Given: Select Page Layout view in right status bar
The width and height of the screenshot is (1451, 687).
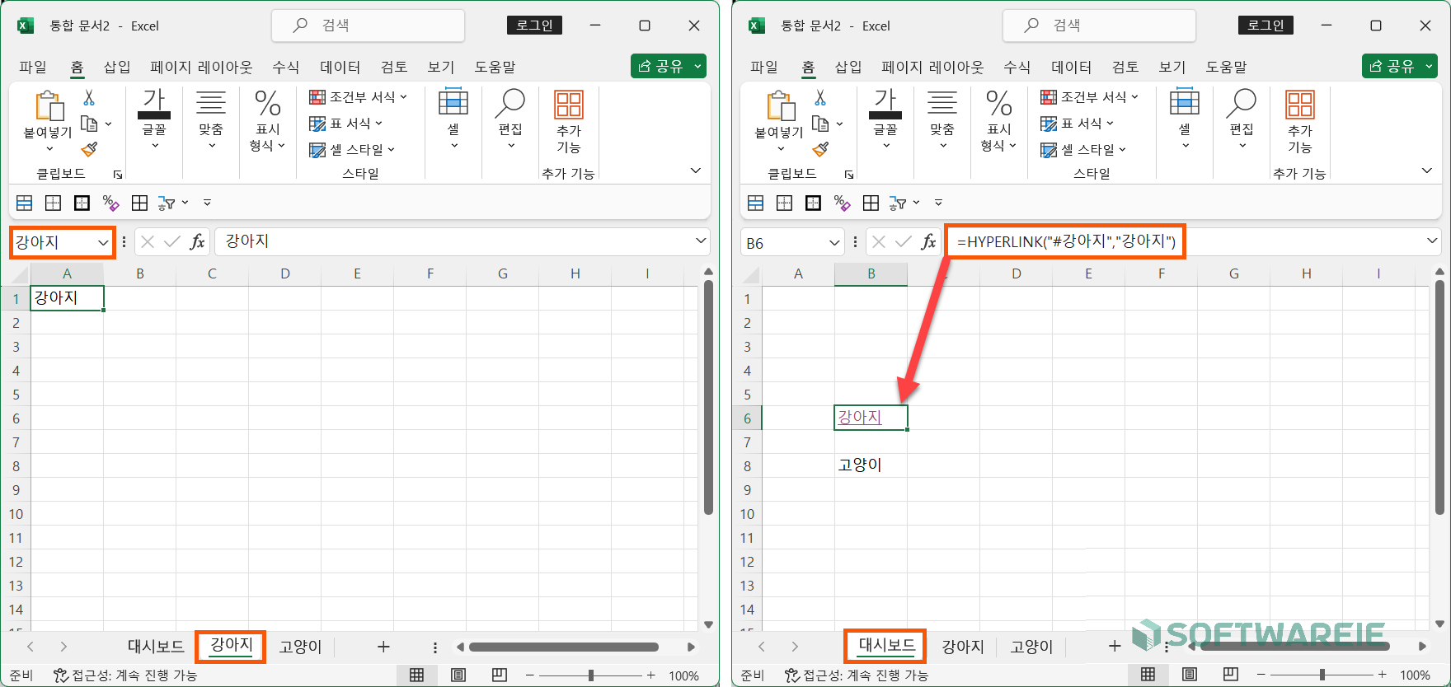Looking at the screenshot, I should pos(1190,675).
